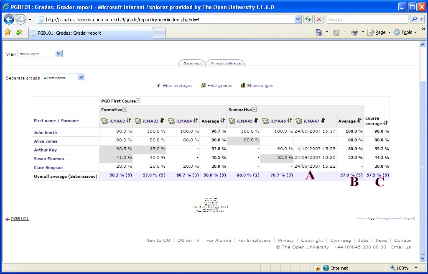
Task: Click the iCMA45 quiz icon
Action: [232, 121]
